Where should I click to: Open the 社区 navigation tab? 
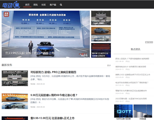(x=44, y=5)
